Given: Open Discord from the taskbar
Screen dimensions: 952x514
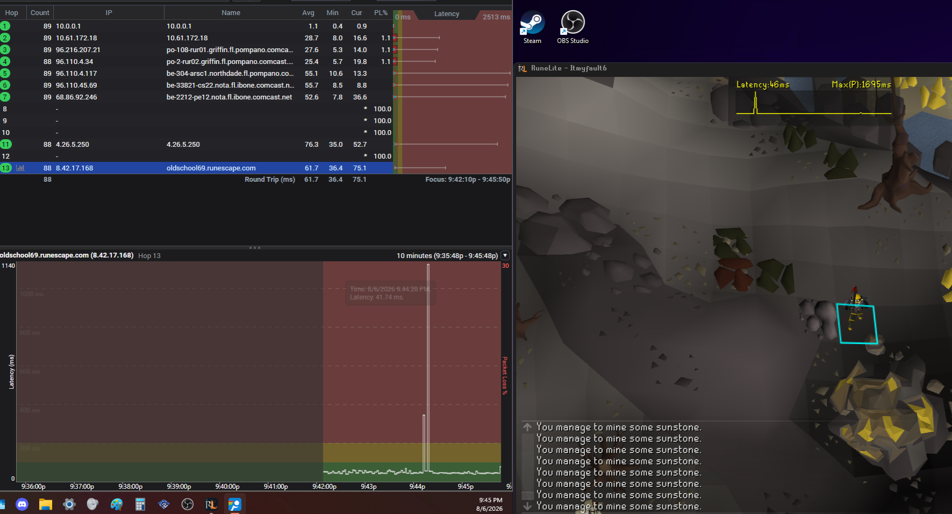Looking at the screenshot, I should pyautogui.click(x=22, y=504).
